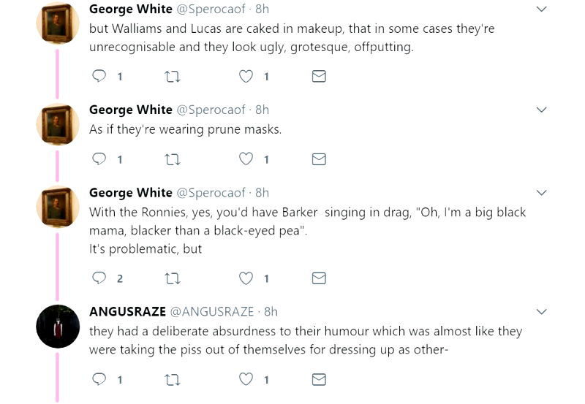Click ANGUSRAZE's round profile avatar
The image size is (585, 404).
pyautogui.click(x=58, y=327)
